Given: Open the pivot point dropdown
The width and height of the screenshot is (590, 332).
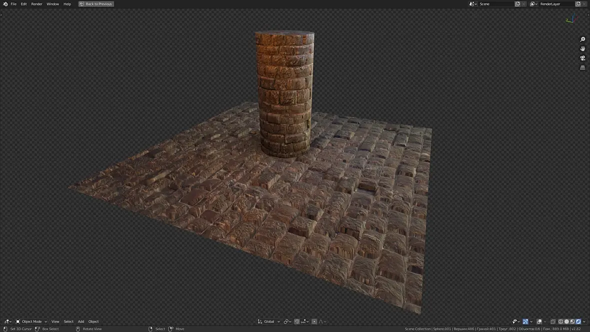Looking at the screenshot, I should click(287, 321).
